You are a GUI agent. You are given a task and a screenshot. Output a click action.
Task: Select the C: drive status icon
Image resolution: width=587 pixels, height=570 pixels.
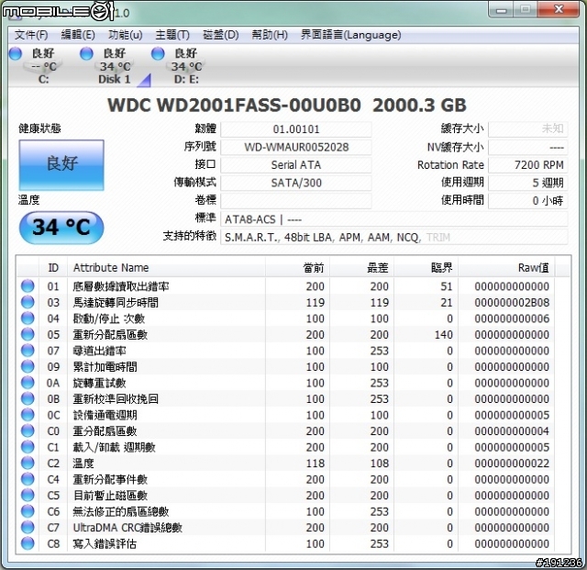pos(36,66)
